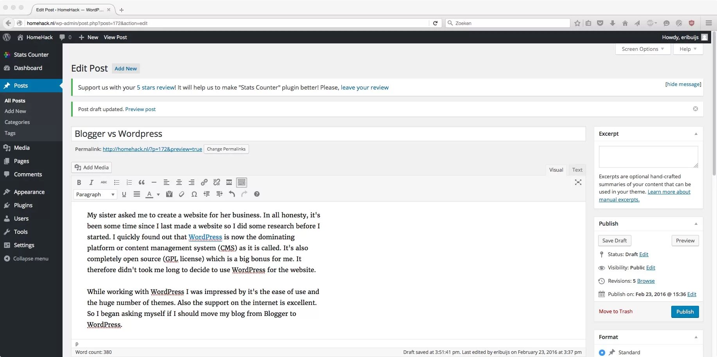Click the blue Publish button

[685, 312]
